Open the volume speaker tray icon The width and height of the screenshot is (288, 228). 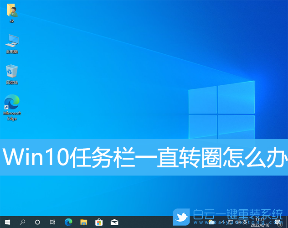238,223
